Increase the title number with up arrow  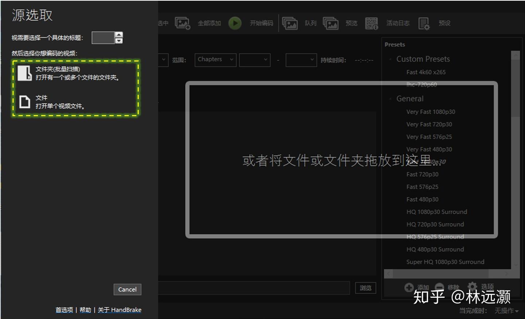coord(119,35)
